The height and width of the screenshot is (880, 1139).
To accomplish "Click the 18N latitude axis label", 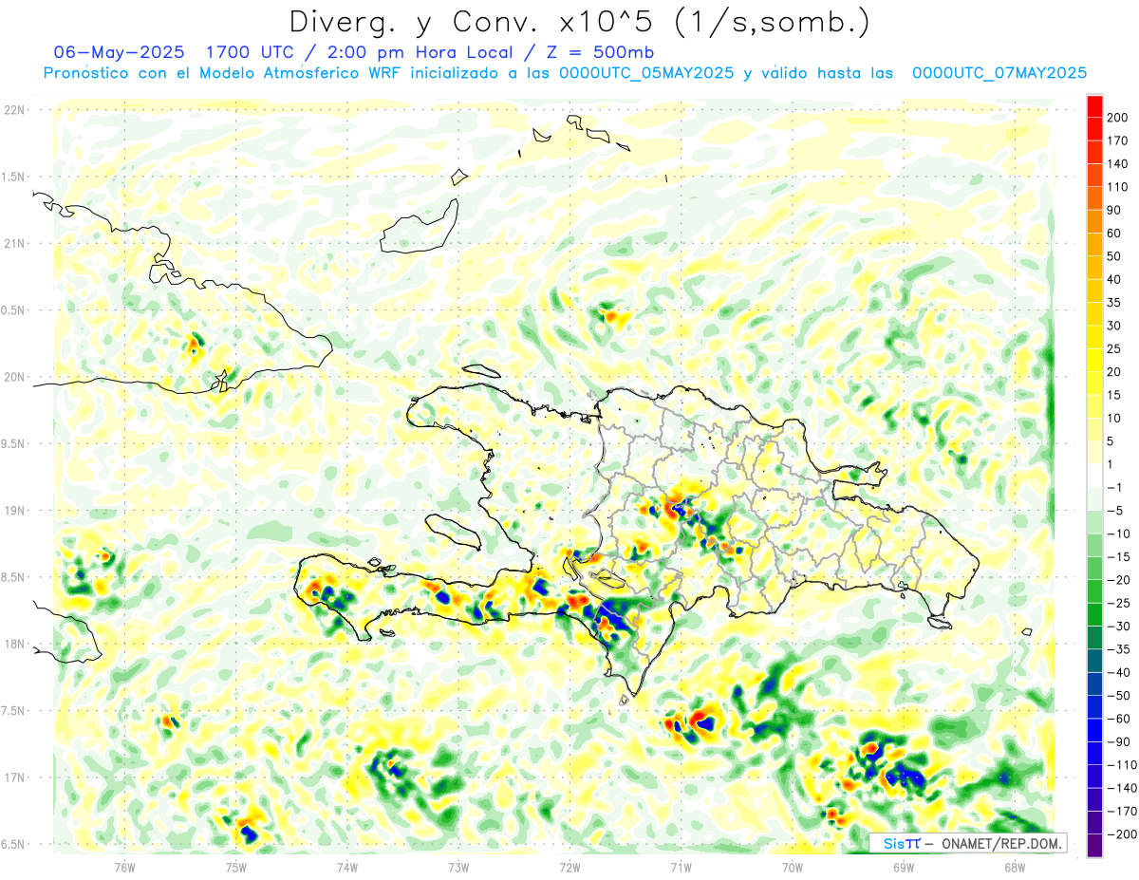I will pos(13,644).
